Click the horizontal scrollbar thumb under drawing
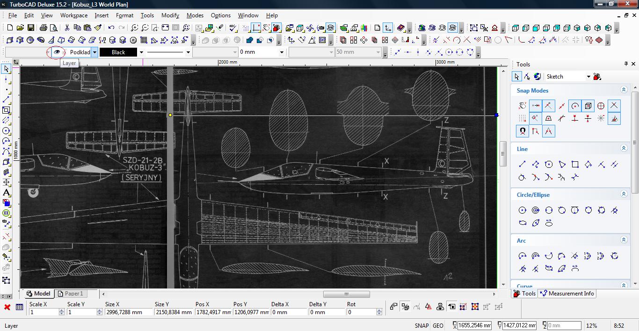639x331 pixels. click(x=347, y=294)
